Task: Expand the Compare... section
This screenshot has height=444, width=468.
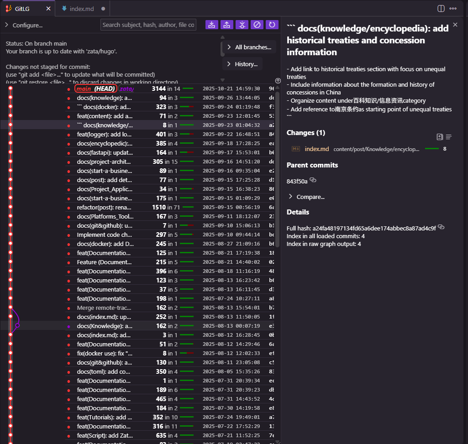Action: click(x=306, y=197)
